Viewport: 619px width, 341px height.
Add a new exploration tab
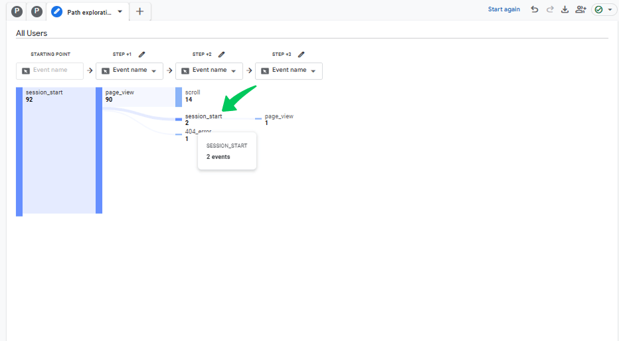(x=139, y=11)
